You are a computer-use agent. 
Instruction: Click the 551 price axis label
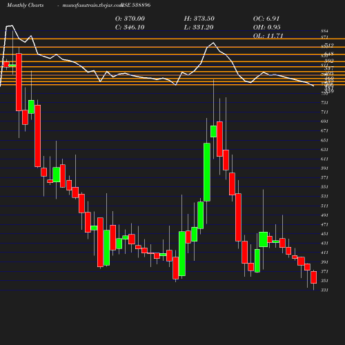click(x=324, y=187)
